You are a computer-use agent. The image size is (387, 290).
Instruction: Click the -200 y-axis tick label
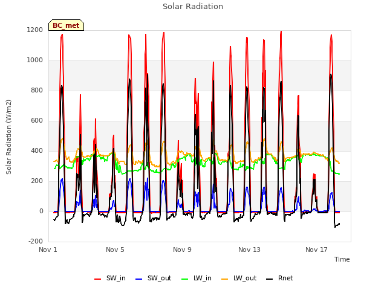point(36,241)
